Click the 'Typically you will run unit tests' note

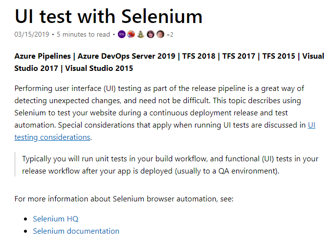[x=170, y=165]
